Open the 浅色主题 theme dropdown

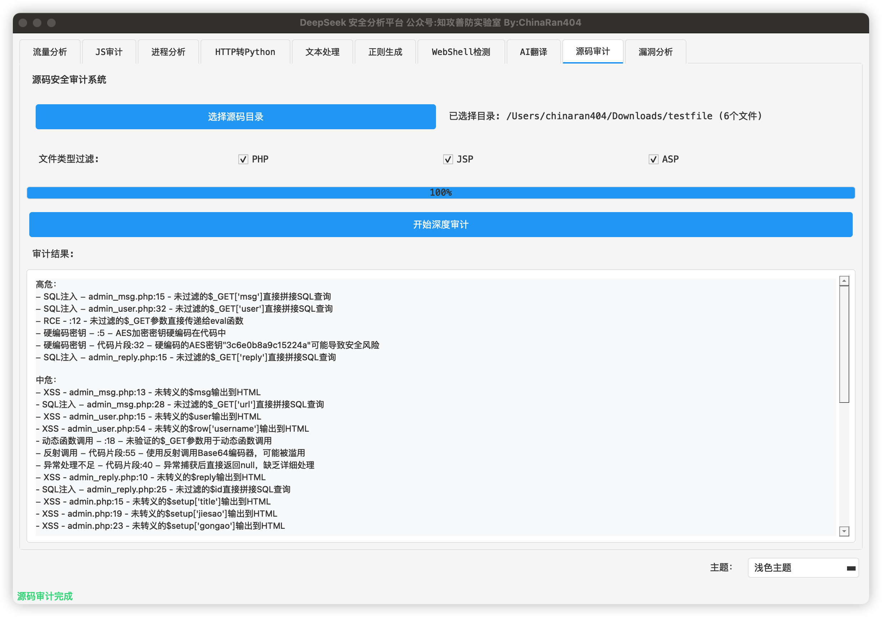tap(802, 567)
